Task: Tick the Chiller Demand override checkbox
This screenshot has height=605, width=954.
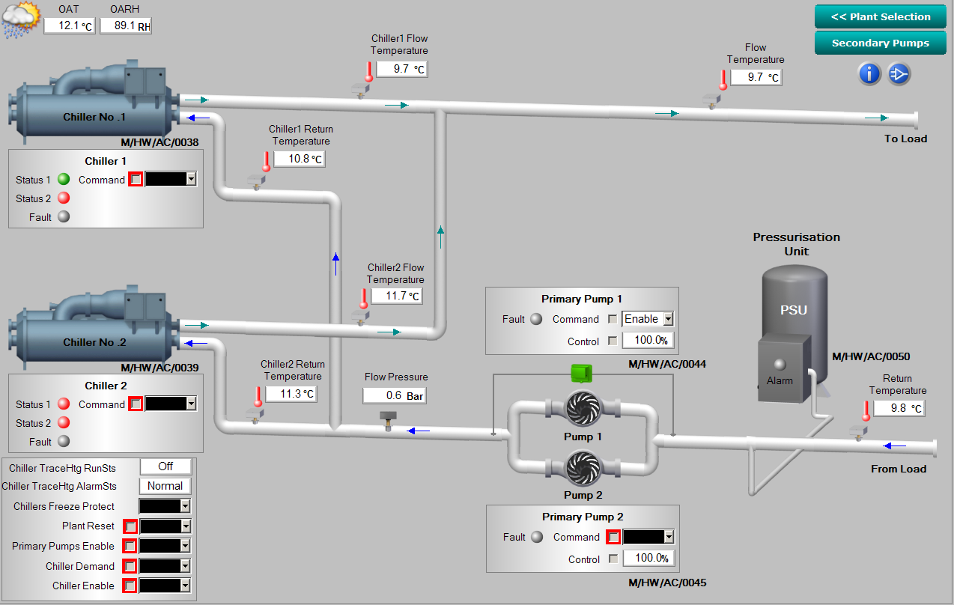Action: [x=130, y=566]
